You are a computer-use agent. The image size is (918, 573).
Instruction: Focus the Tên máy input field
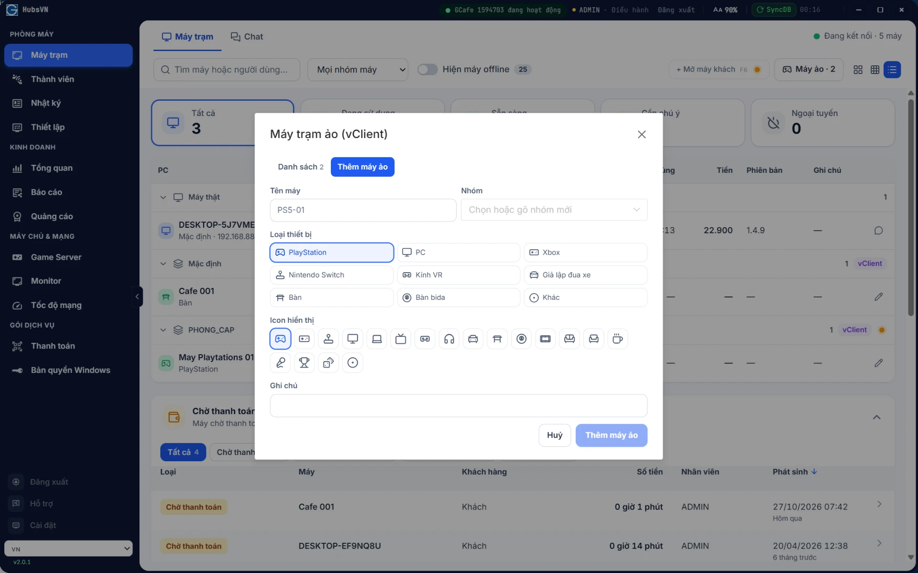click(363, 210)
